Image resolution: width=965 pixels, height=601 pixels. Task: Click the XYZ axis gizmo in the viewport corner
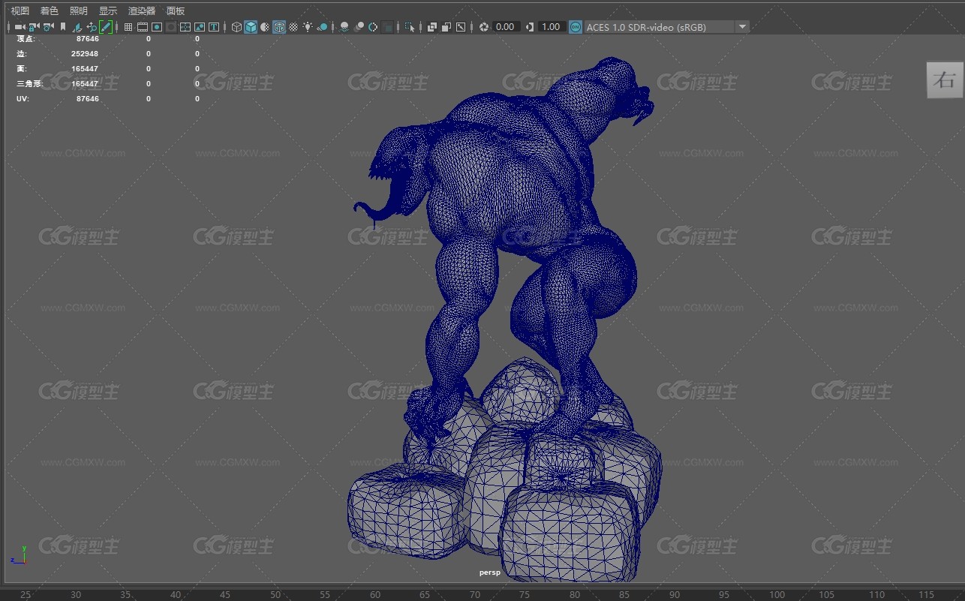point(19,555)
